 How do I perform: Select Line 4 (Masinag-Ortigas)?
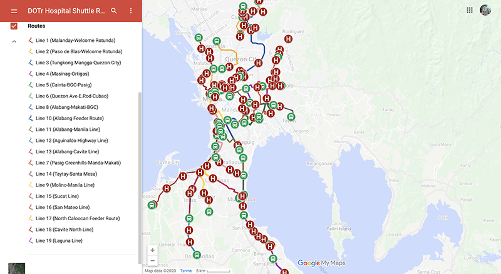(x=62, y=74)
